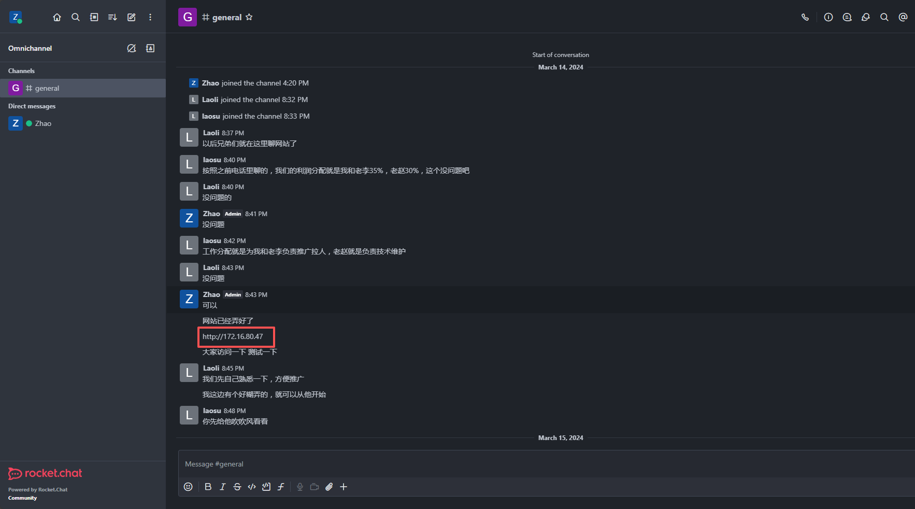Search messages with header magnifier icon
Viewport: 915px width, 509px height.
click(884, 17)
